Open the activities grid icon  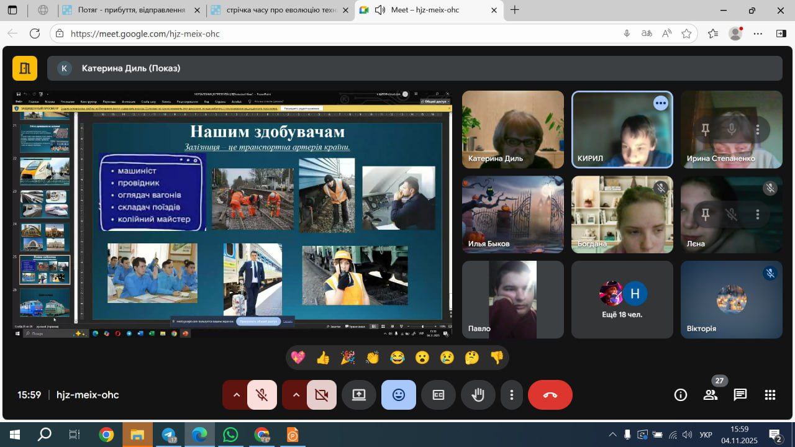(x=770, y=395)
